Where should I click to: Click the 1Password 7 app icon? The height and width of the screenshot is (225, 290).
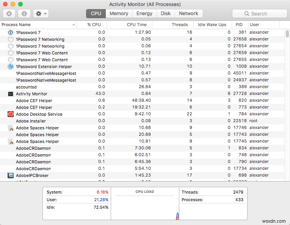pyautogui.click(x=11, y=33)
